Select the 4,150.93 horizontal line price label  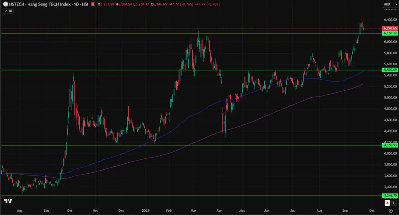coord(390,145)
